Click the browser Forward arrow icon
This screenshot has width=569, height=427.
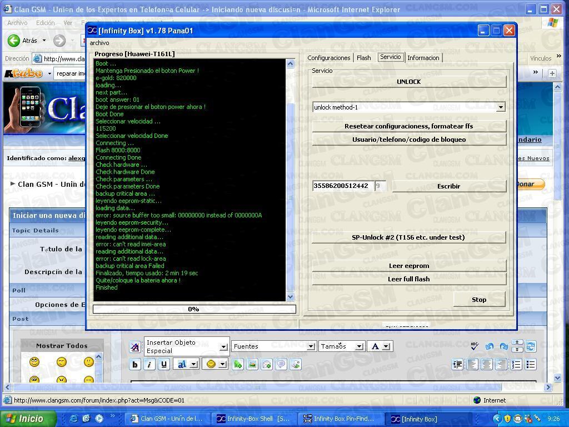[x=59, y=40]
